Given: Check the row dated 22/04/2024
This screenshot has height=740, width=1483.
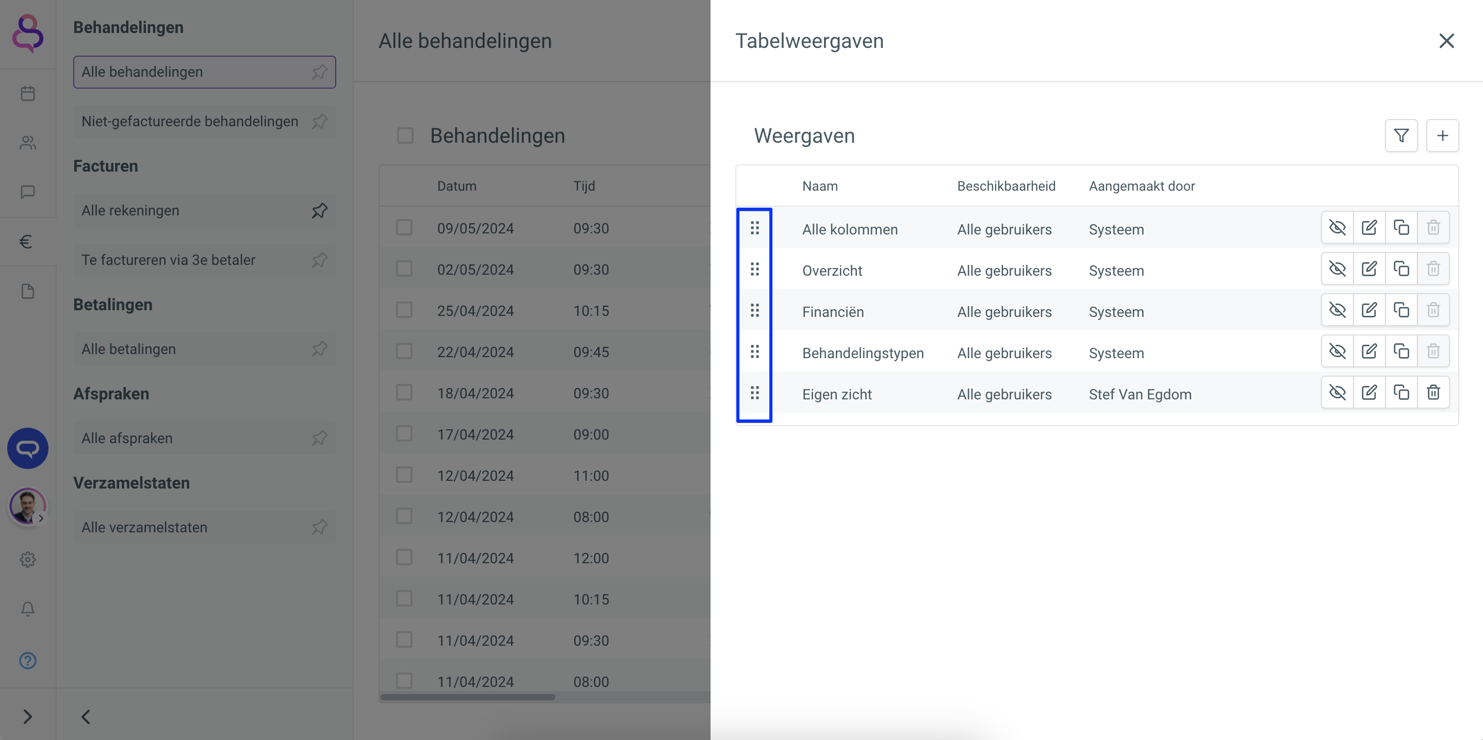Looking at the screenshot, I should (404, 351).
